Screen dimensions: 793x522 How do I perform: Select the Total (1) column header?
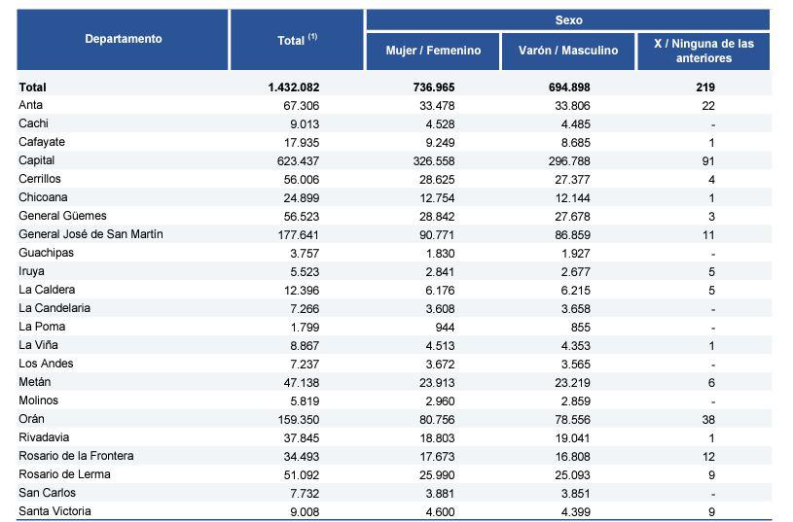297,40
